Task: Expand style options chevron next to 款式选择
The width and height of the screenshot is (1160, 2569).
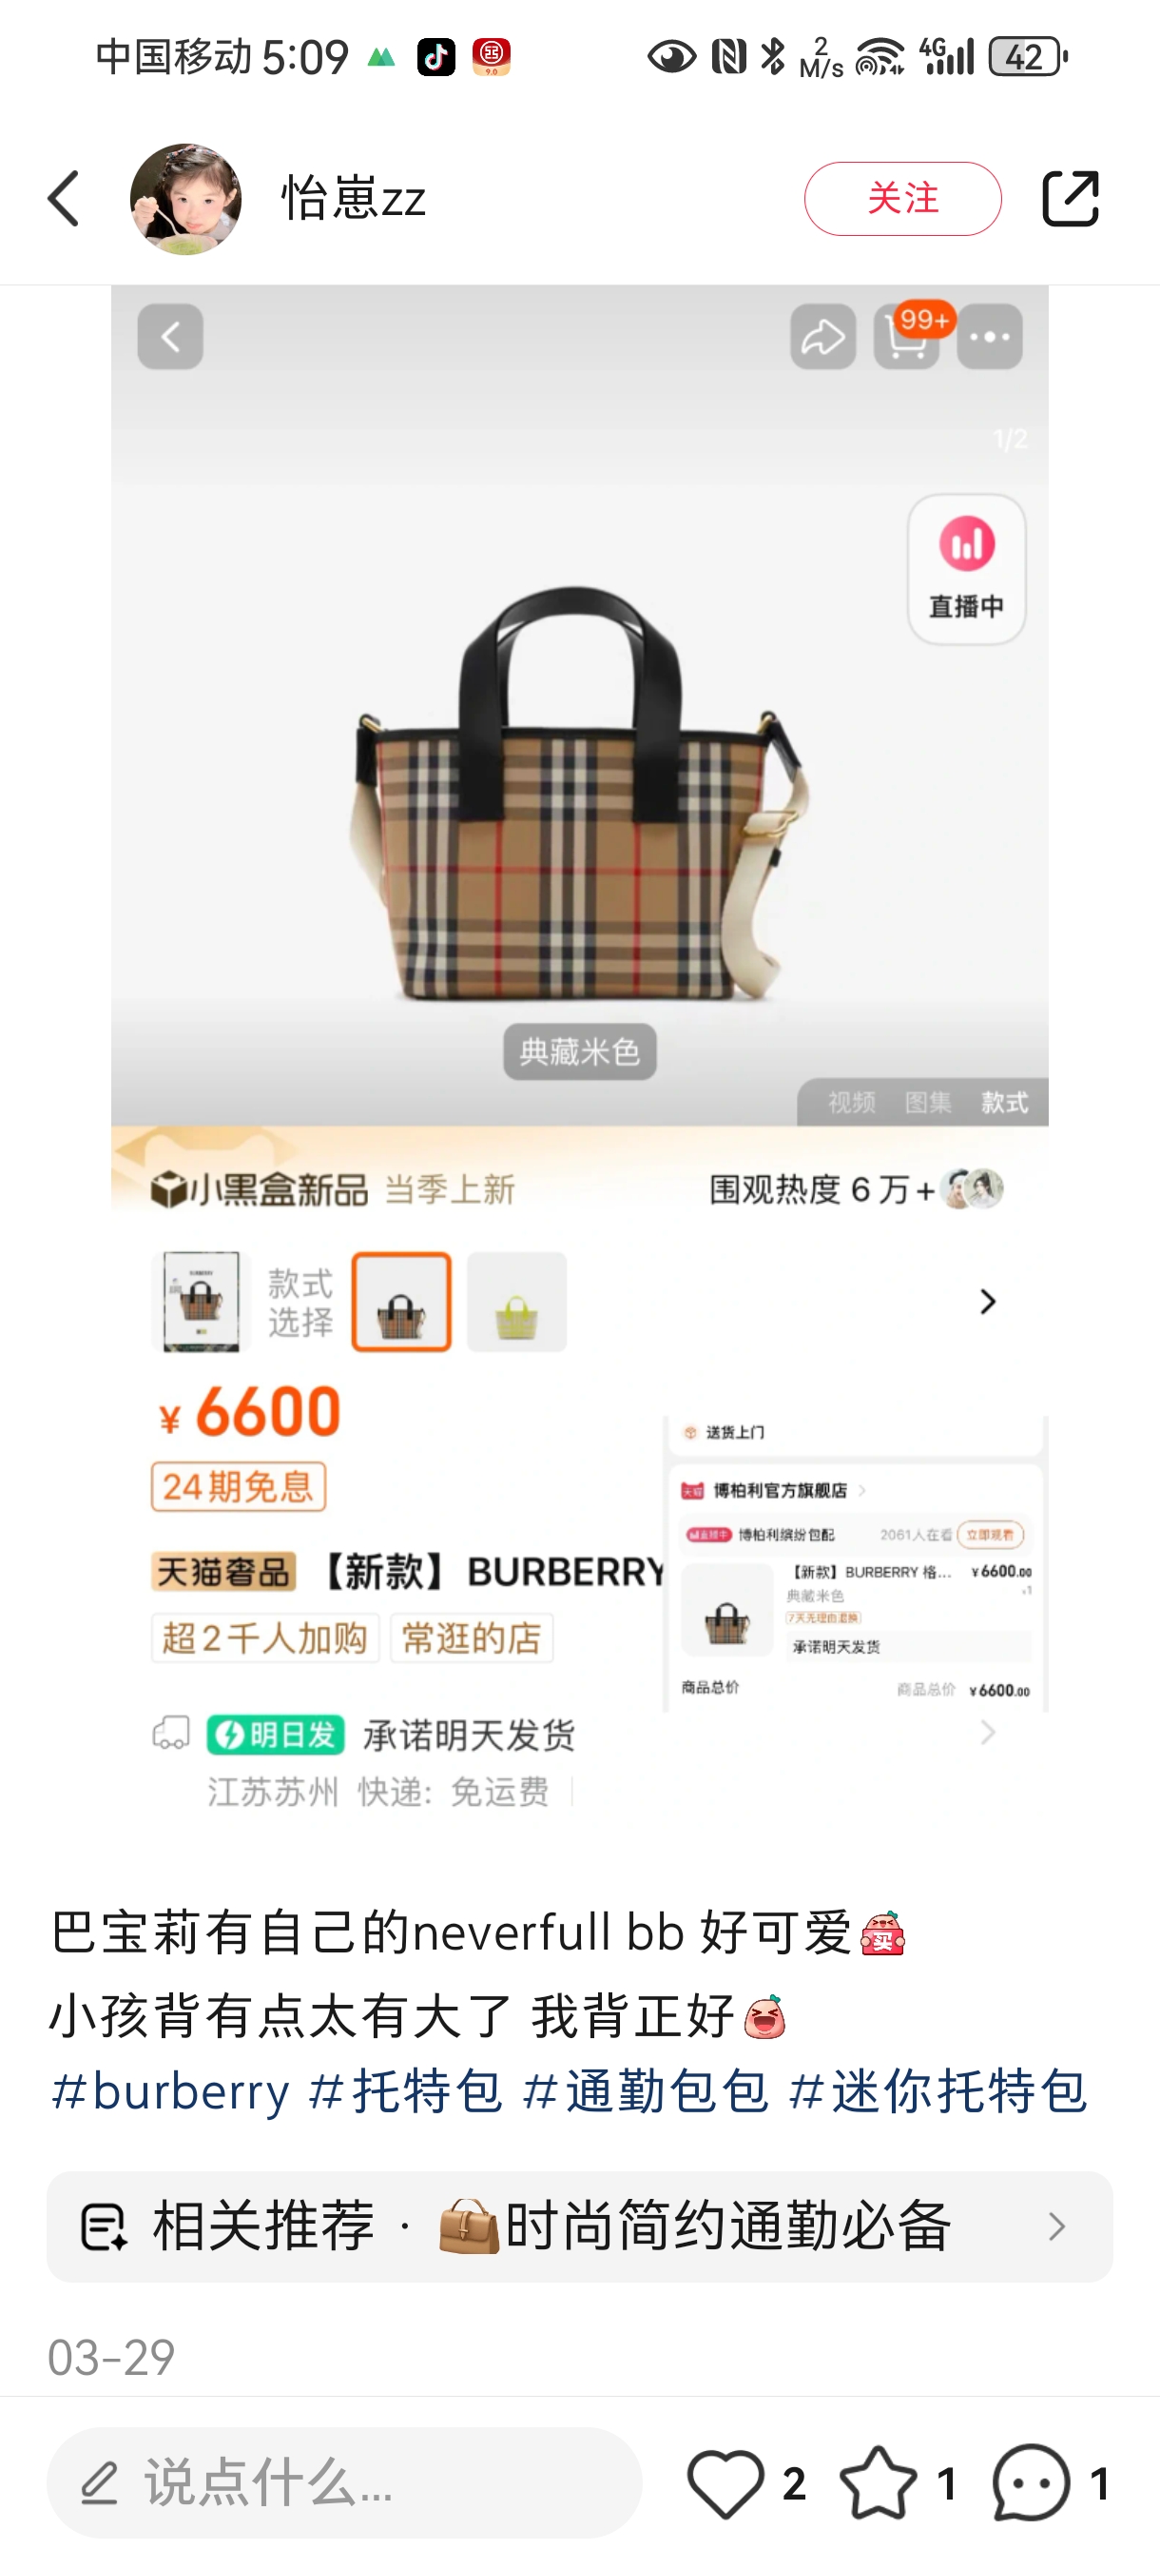Action: click(x=988, y=1303)
